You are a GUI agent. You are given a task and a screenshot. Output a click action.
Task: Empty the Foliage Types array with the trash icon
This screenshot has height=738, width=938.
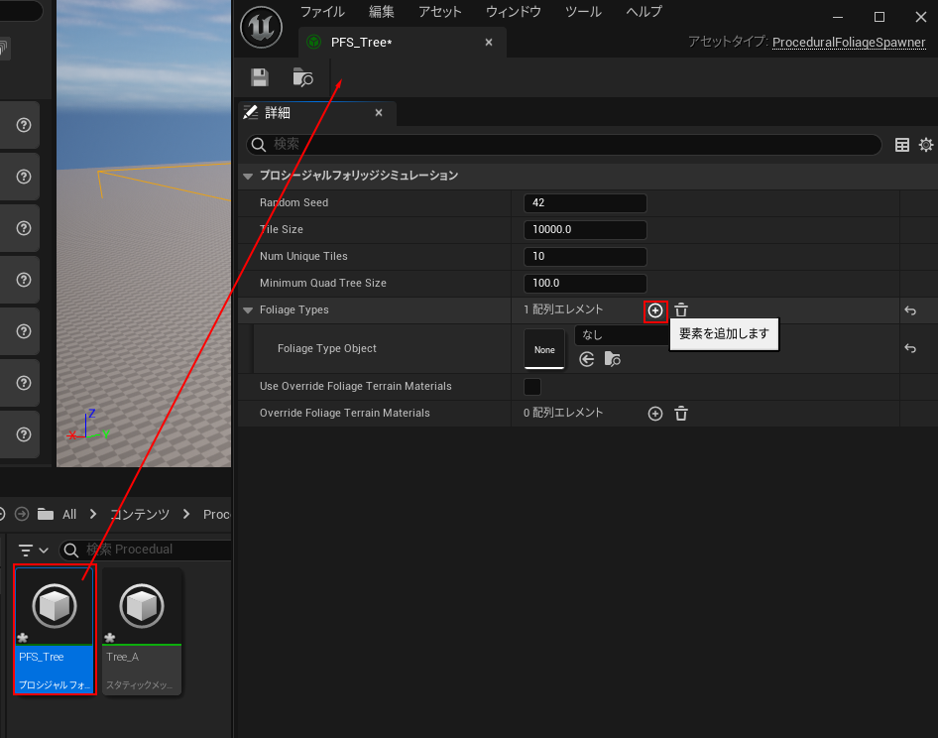tap(681, 310)
